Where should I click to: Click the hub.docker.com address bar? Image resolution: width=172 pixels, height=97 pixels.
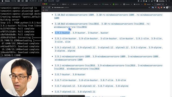click(x=100, y=8)
